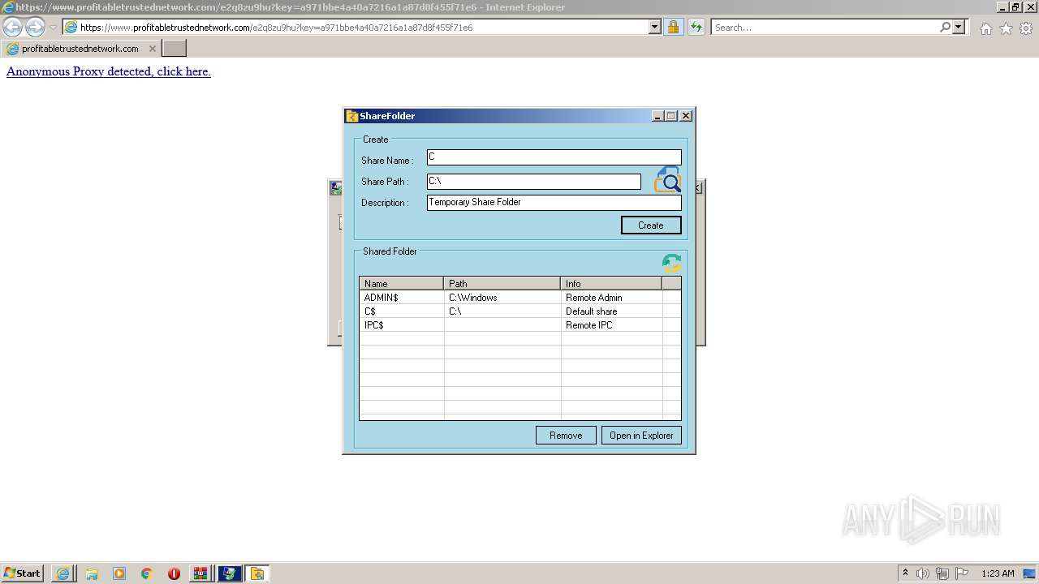Open the Start menu
Image resolution: width=1039 pixels, height=584 pixels.
click(x=23, y=573)
